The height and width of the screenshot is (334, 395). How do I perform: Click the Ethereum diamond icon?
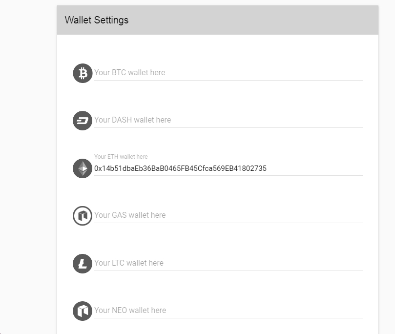tap(83, 168)
